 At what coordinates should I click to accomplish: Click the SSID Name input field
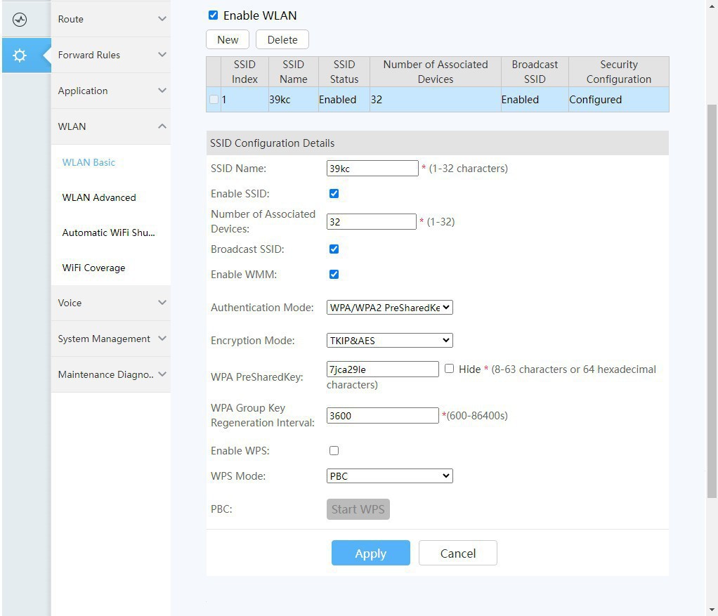[x=372, y=169]
